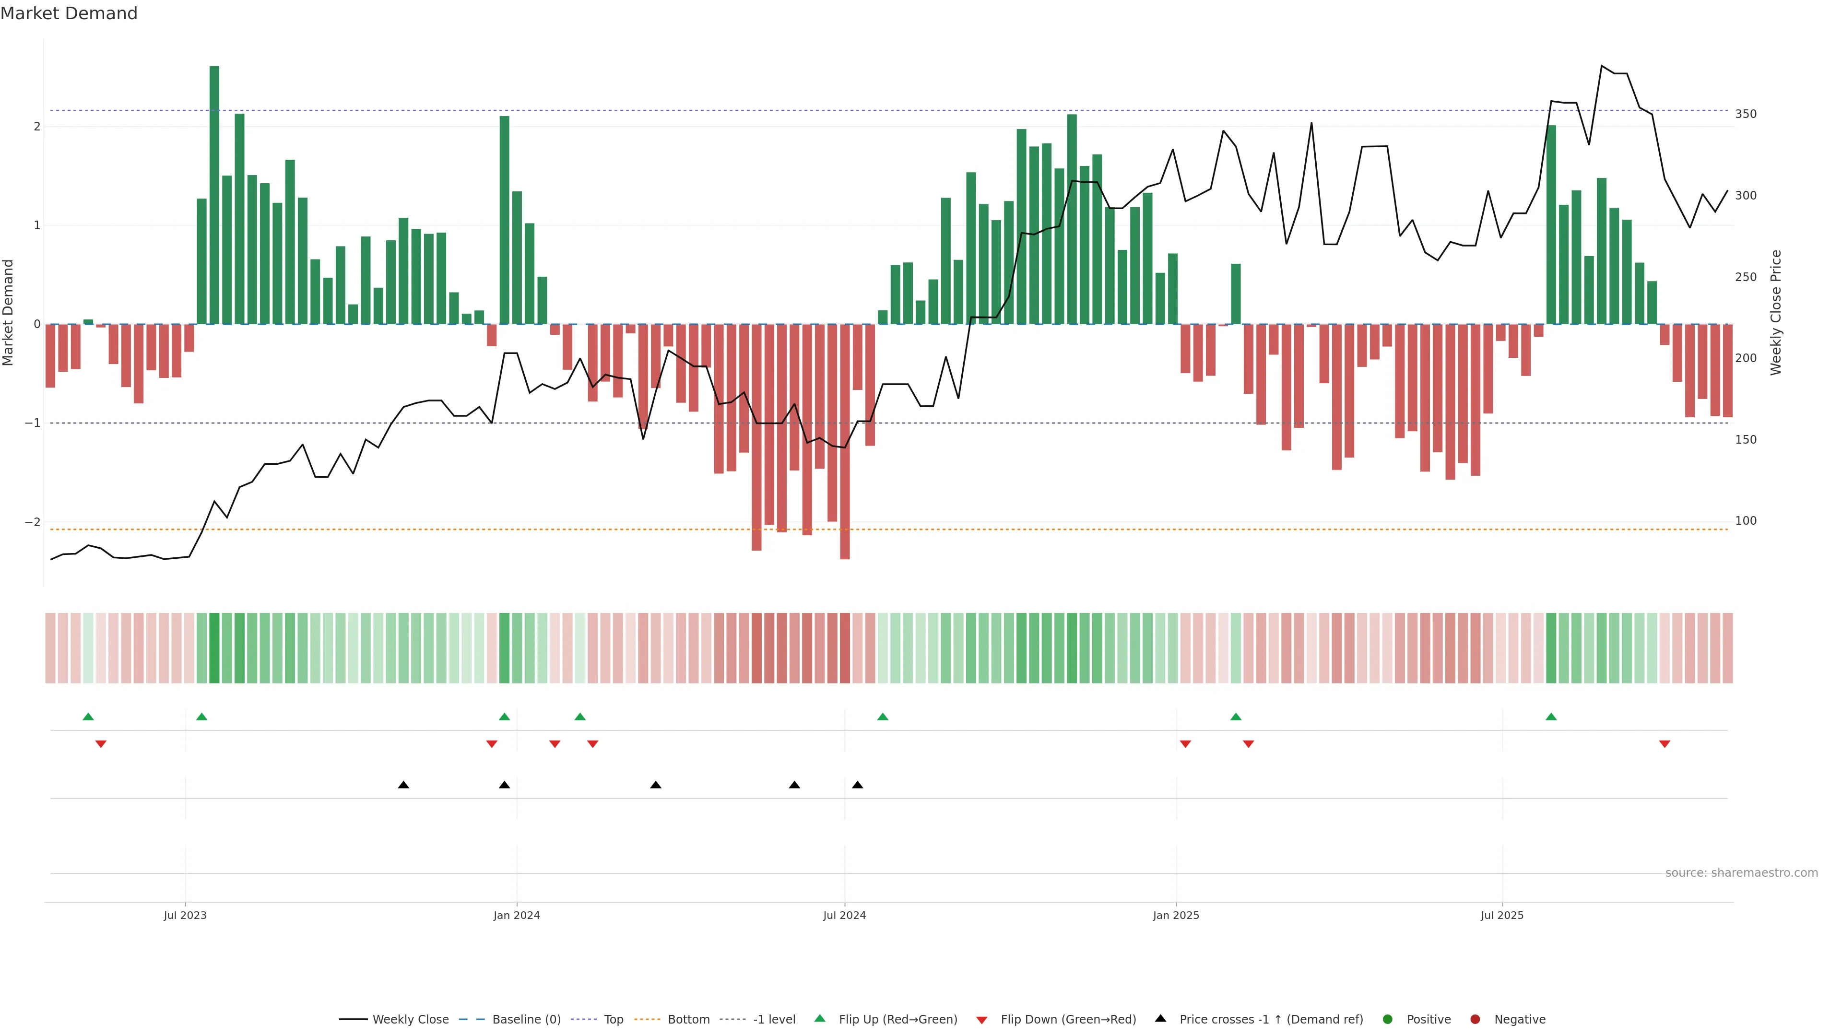This screenshot has height=1036, width=1842.
Task: Click Negative red circle legend icon
Action: pos(1475,1019)
